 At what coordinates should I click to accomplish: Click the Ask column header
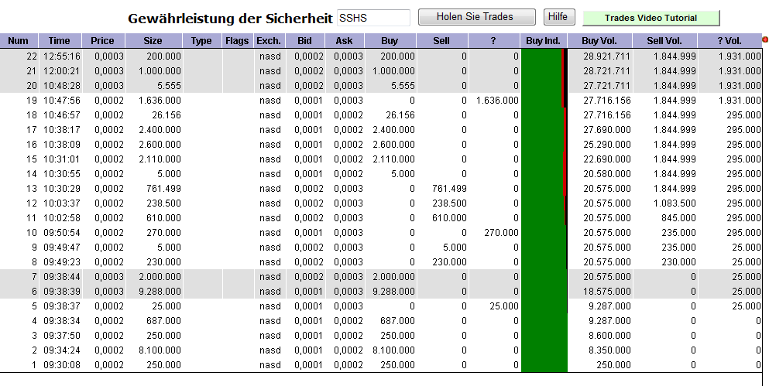(345, 41)
